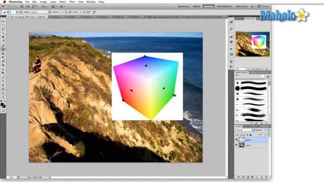Select the Rectangular Marquee tool
The height and width of the screenshot is (182, 324).
pyautogui.click(x=3, y=25)
